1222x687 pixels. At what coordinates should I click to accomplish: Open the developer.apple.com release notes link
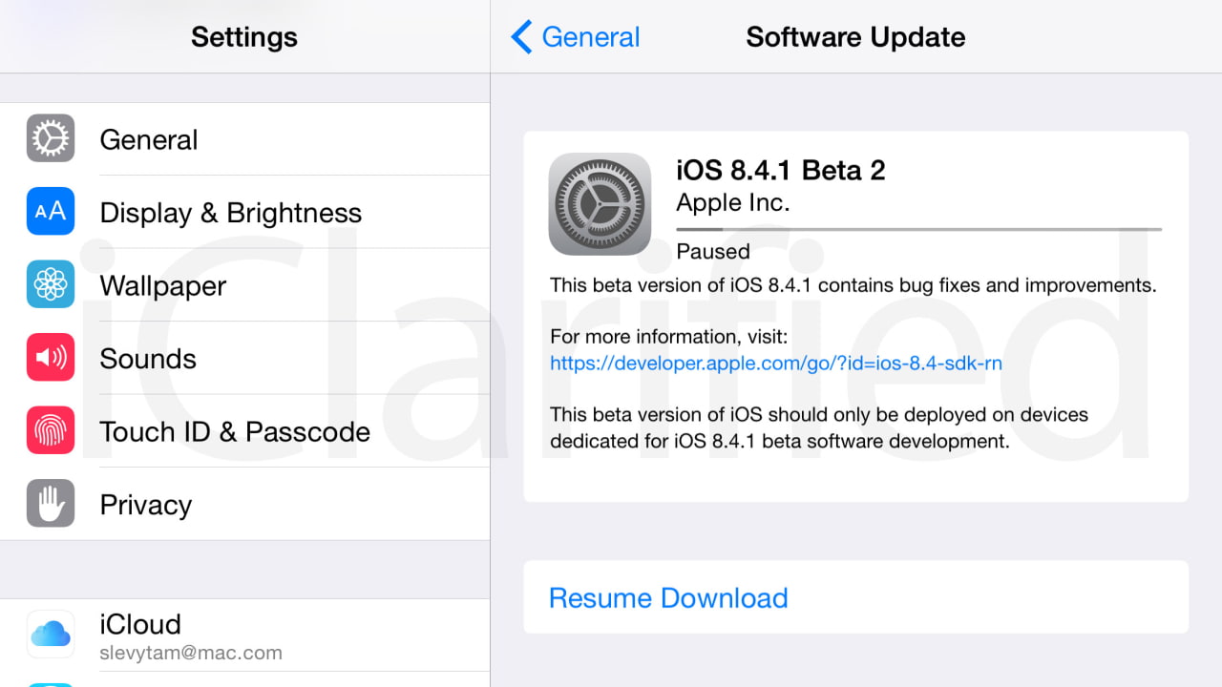[x=775, y=364]
